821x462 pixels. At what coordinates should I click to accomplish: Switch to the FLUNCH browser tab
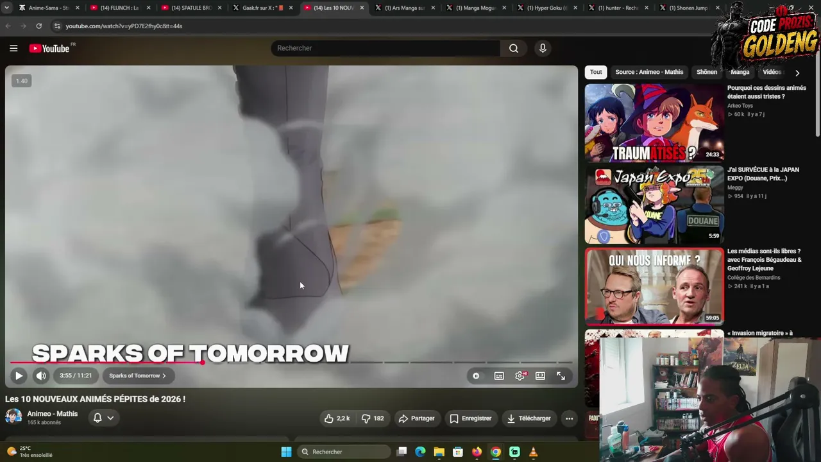coord(119,8)
